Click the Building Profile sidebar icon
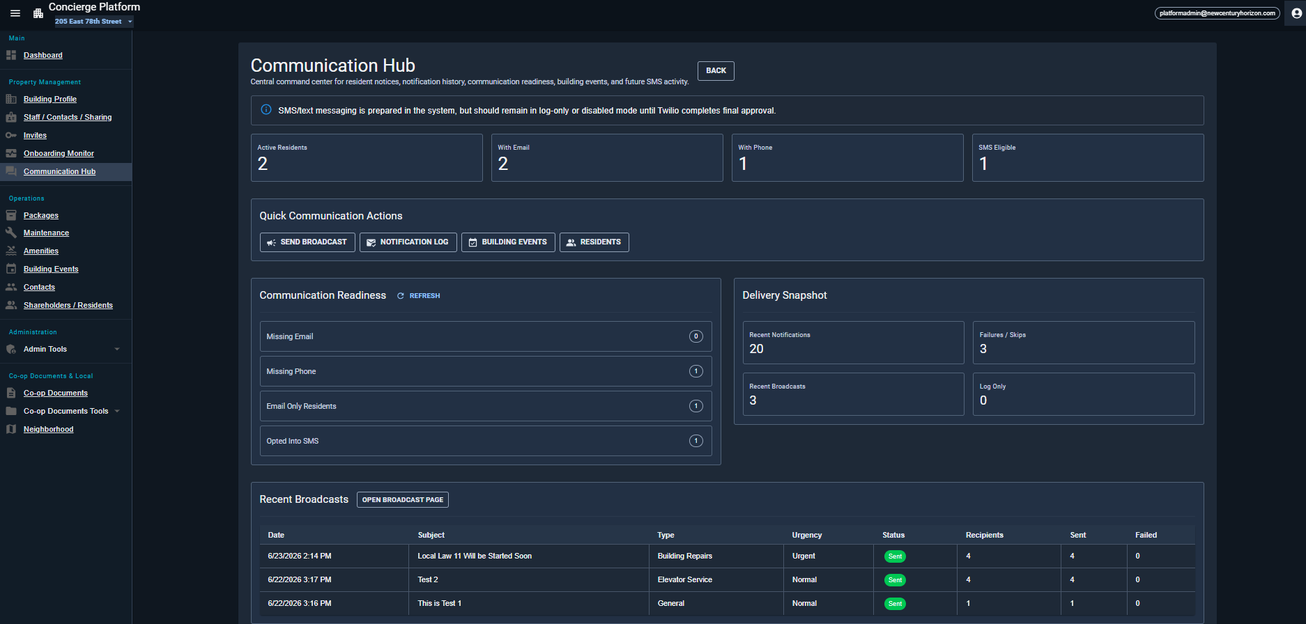Viewport: 1306px width, 624px height. coord(11,99)
